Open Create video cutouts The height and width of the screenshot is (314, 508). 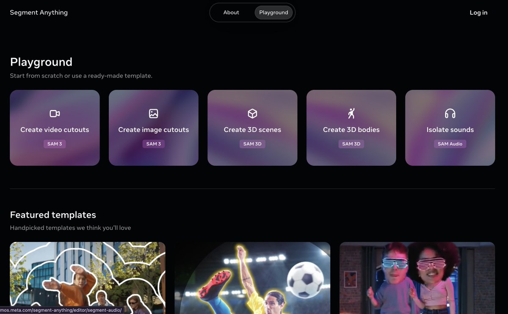click(55, 128)
